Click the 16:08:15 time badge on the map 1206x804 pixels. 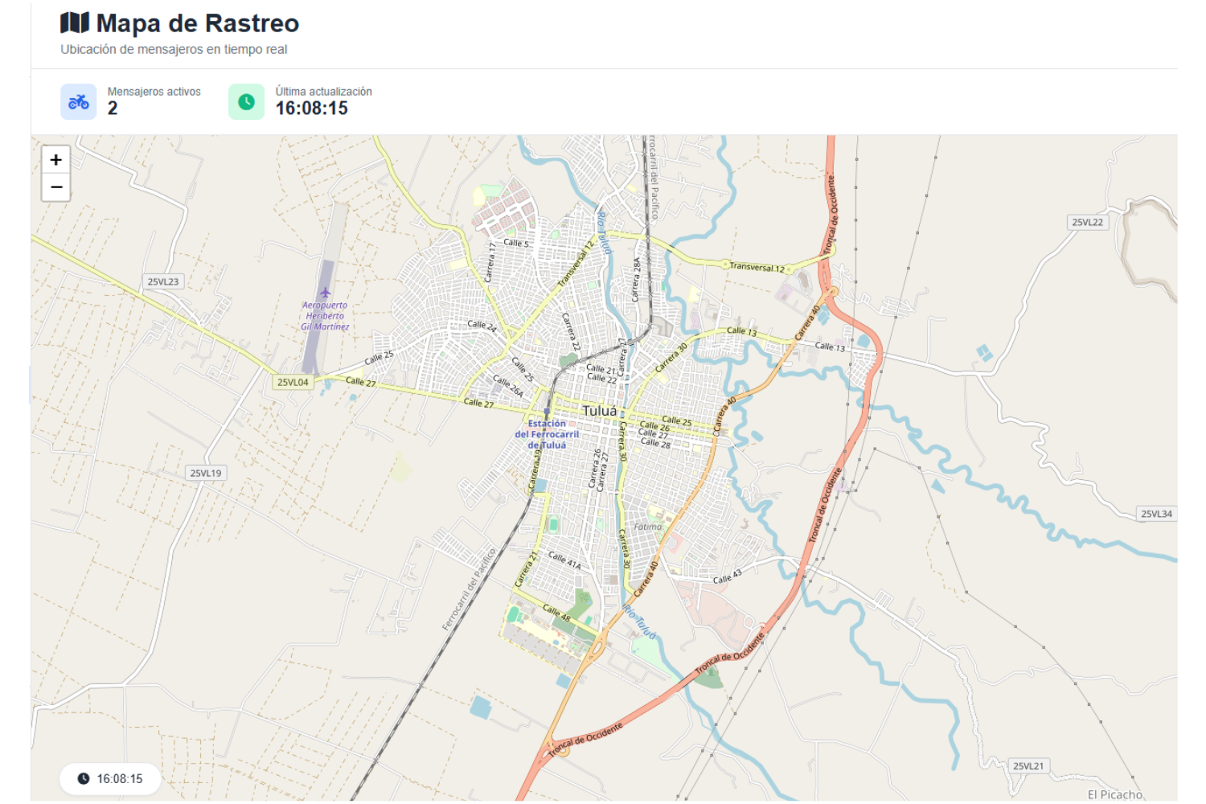(110, 778)
